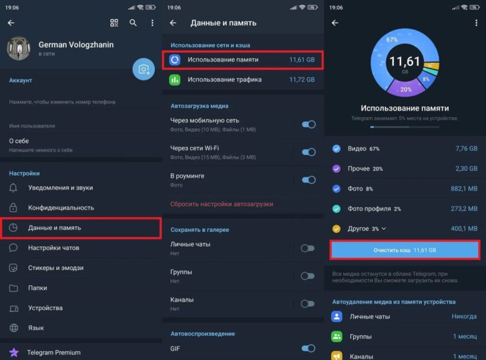Tap the folder icon next to Папки
Image resolution: width=486 pixels, height=360 pixels.
tap(13, 288)
